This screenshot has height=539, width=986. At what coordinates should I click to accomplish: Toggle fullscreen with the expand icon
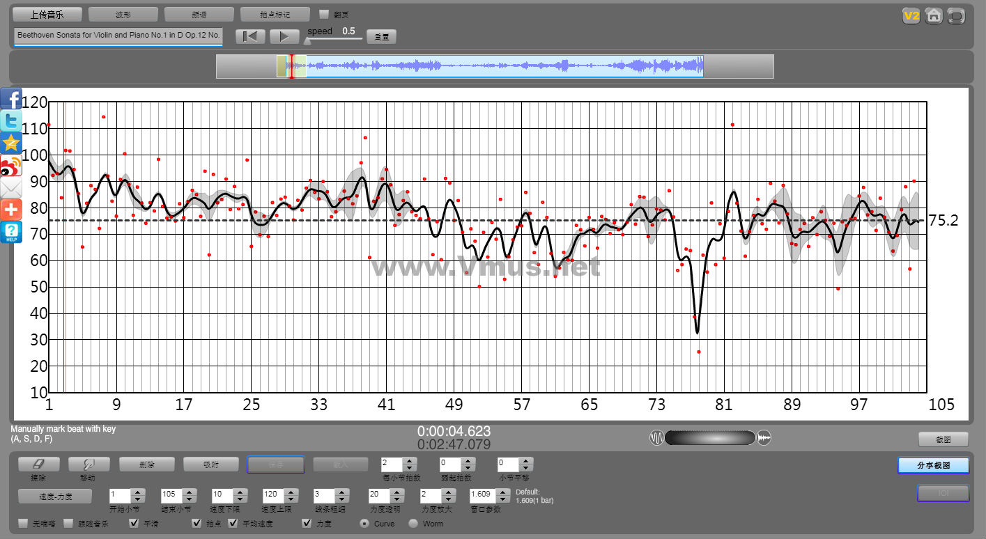[957, 15]
